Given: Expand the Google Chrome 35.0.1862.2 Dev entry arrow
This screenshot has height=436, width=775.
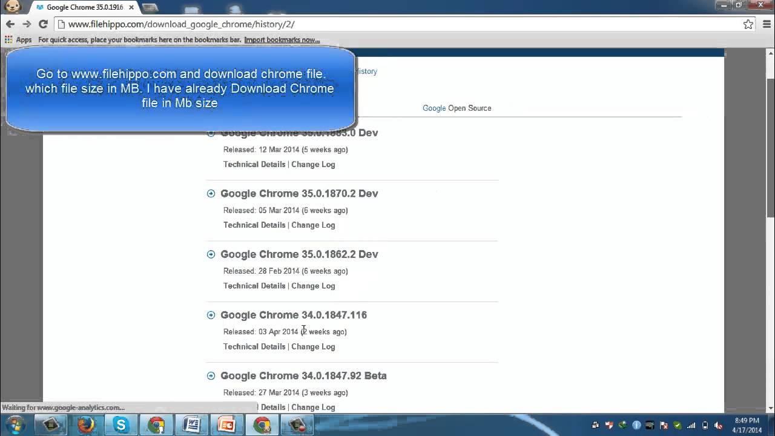Looking at the screenshot, I should click(x=211, y=254).
